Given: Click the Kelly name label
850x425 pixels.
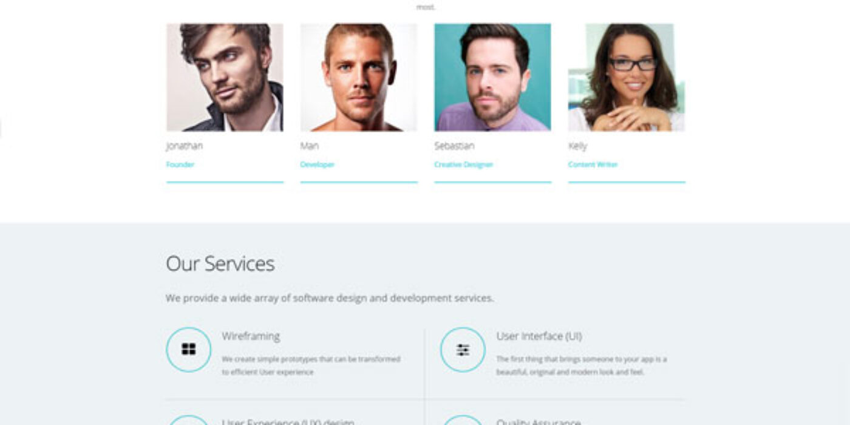Looking at the screenshot, I should (577, 146).
